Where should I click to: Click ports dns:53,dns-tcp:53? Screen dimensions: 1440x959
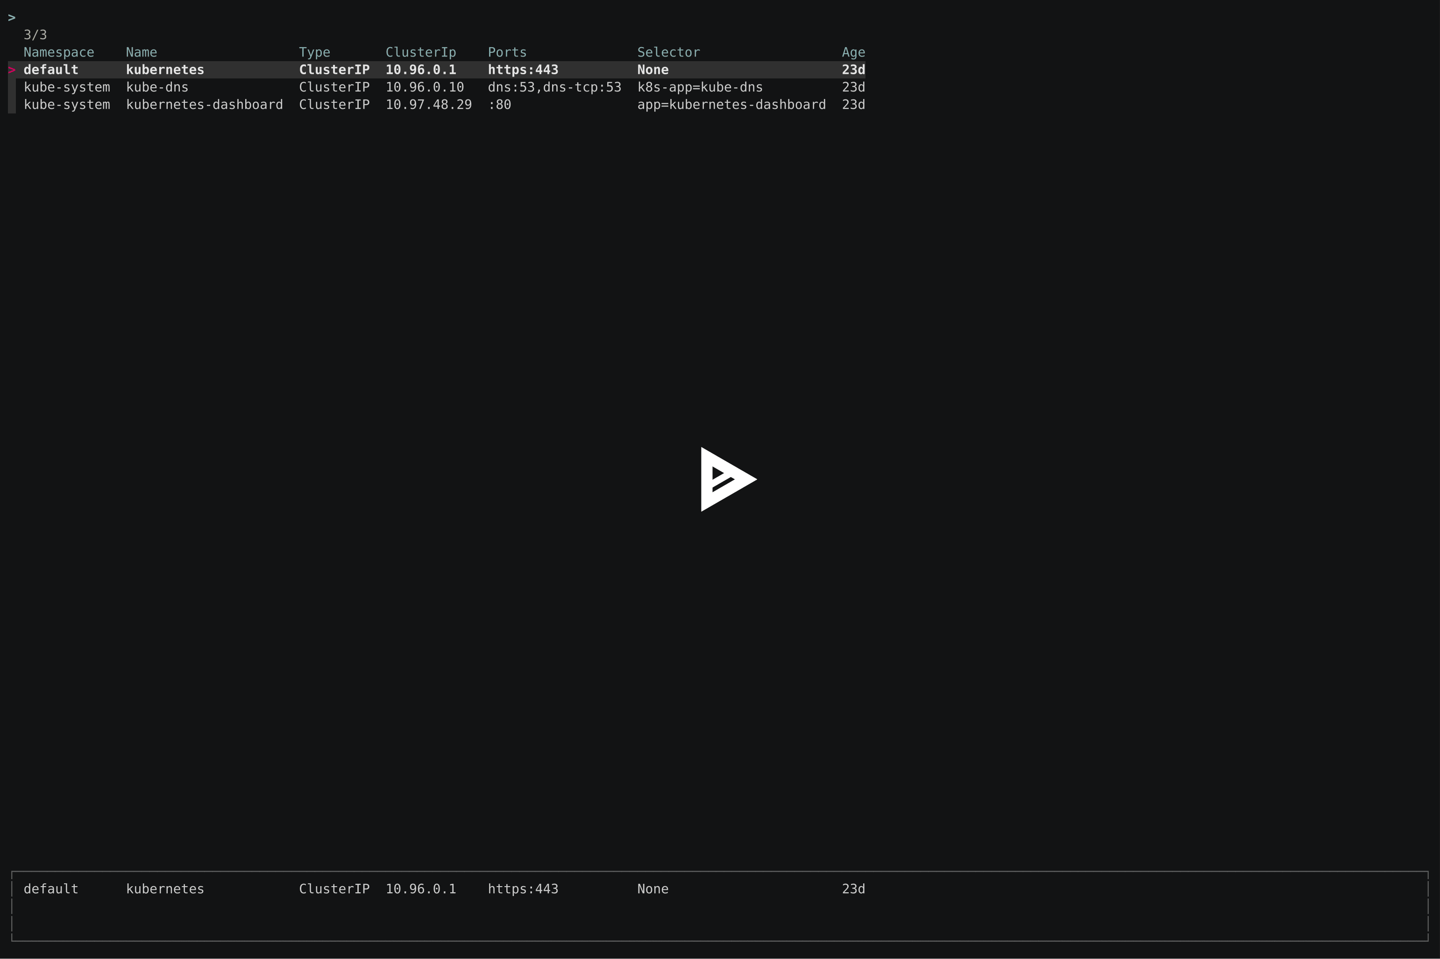pyautogui.click(x=554, y=87)
